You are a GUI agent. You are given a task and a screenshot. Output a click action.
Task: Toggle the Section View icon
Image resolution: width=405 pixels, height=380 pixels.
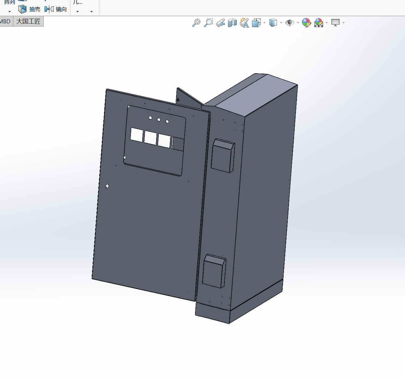[232, 23]
